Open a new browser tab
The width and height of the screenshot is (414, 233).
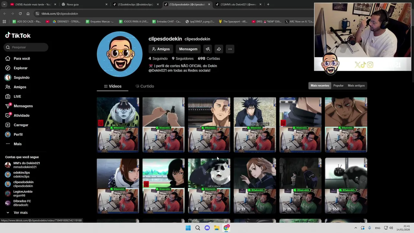point(268,5)
